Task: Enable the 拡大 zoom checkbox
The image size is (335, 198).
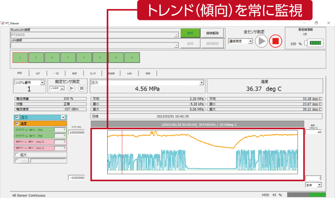Action: 17,154
